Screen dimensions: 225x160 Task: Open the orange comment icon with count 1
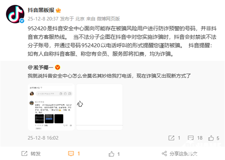71,154
